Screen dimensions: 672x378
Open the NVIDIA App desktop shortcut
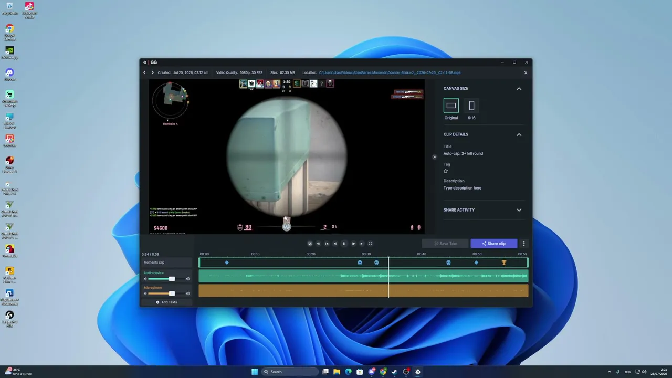pyautogui.click(x=9, y=53)
